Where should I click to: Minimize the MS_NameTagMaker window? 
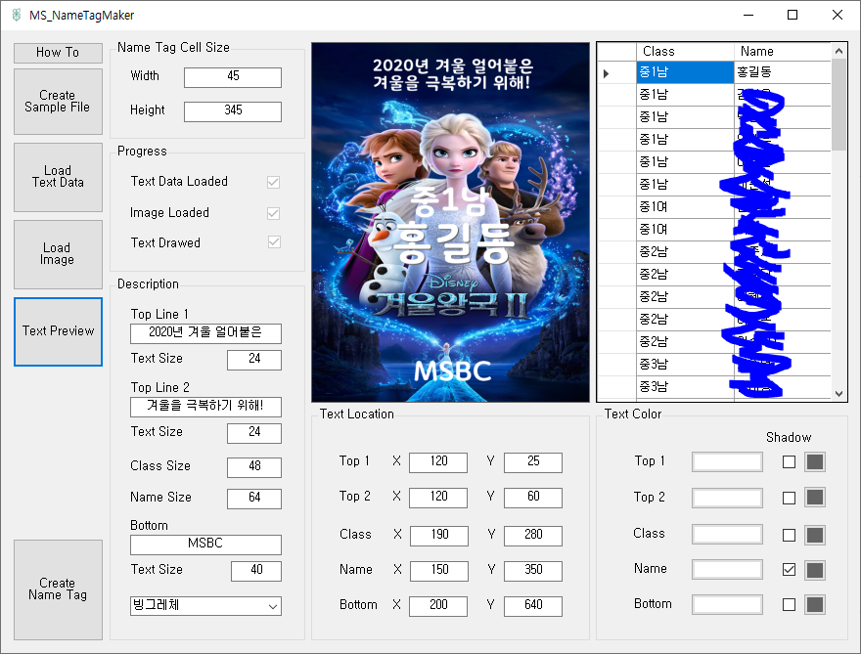[x=748, y=15]
